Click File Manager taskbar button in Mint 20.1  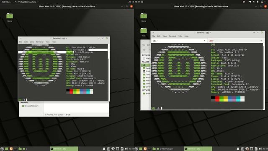pos(165,149)
